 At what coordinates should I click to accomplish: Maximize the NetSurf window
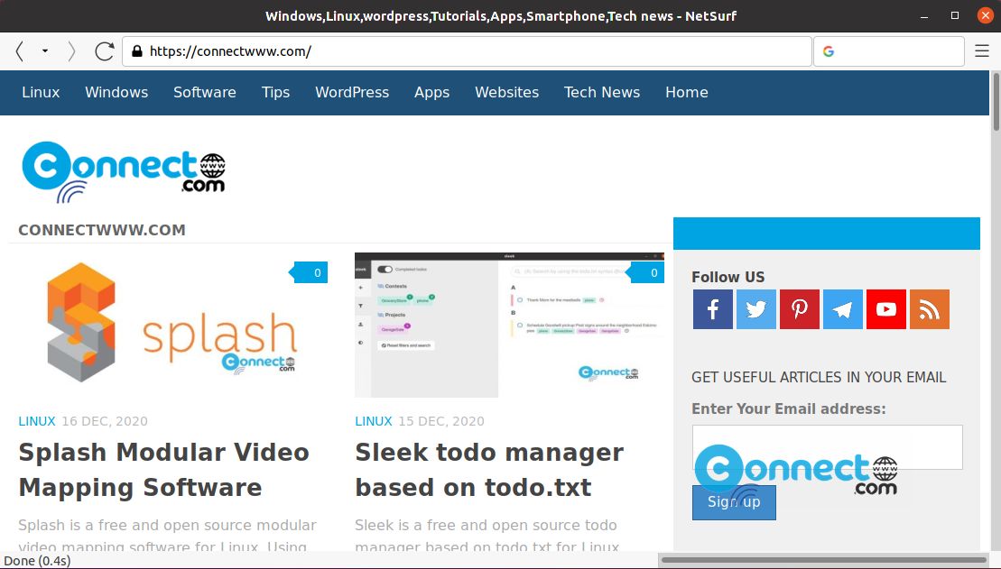point(954,16)
